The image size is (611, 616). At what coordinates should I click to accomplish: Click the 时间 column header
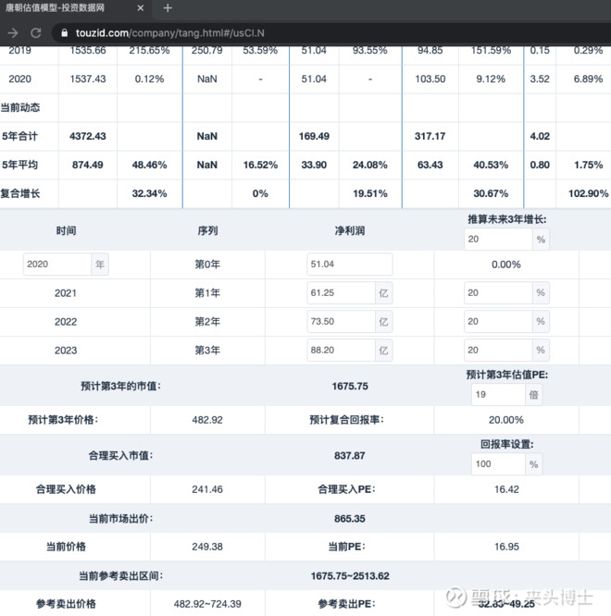click(x=66, y=230)
